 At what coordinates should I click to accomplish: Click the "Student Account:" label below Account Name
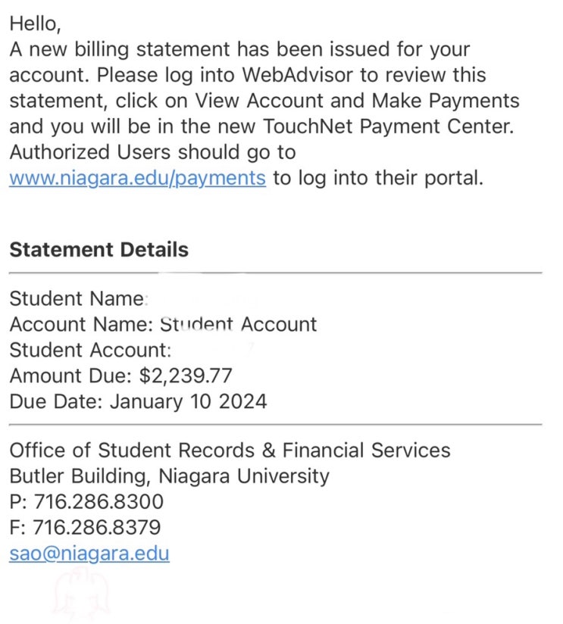90,351
